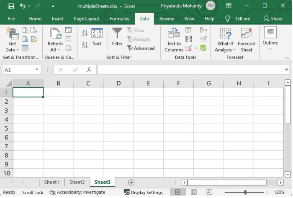This screenshot has height=198, width=293.
Task: Show Queries & Connections pane icon
Action: pos(68,30)
